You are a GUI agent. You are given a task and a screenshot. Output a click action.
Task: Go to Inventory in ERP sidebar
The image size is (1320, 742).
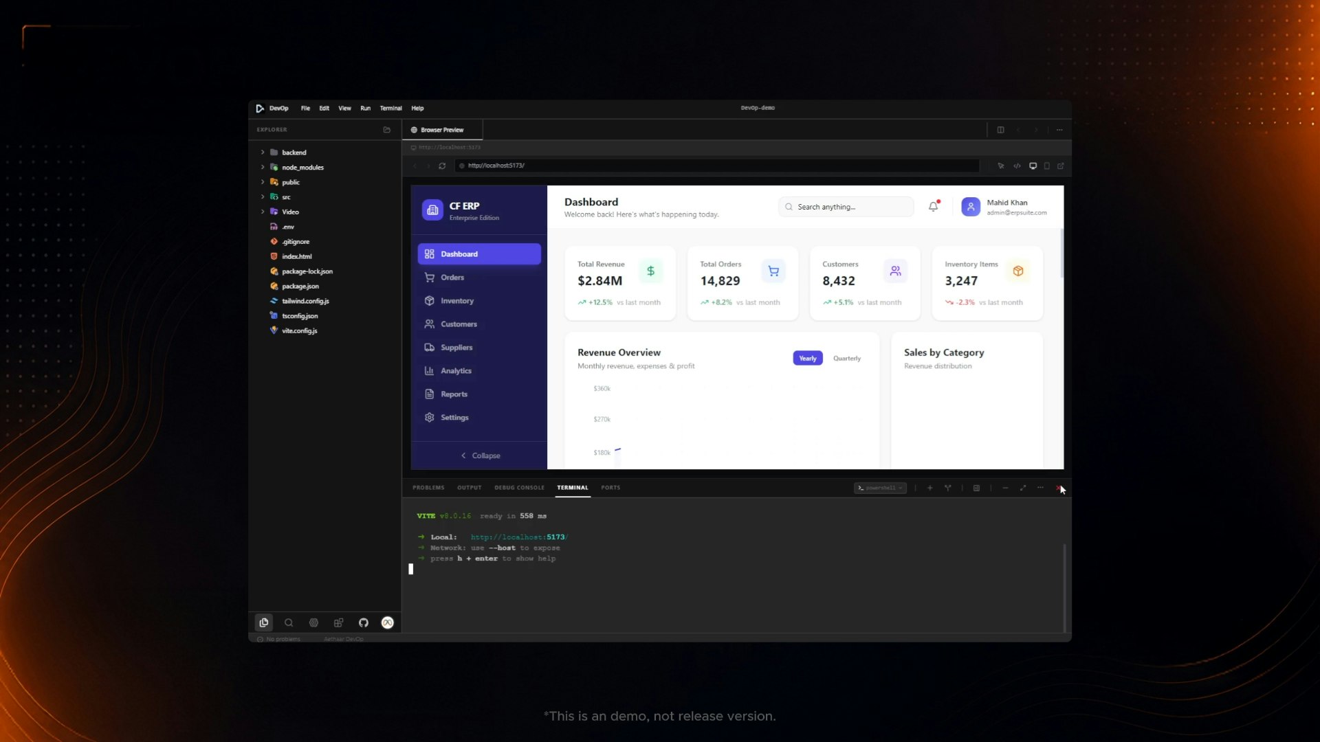479,301
